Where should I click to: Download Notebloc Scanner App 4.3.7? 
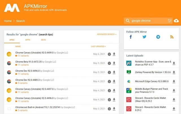[174, 63]
